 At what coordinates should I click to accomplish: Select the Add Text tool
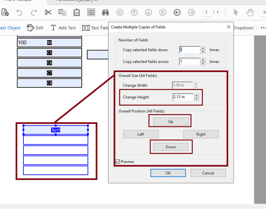click(63, 28)
